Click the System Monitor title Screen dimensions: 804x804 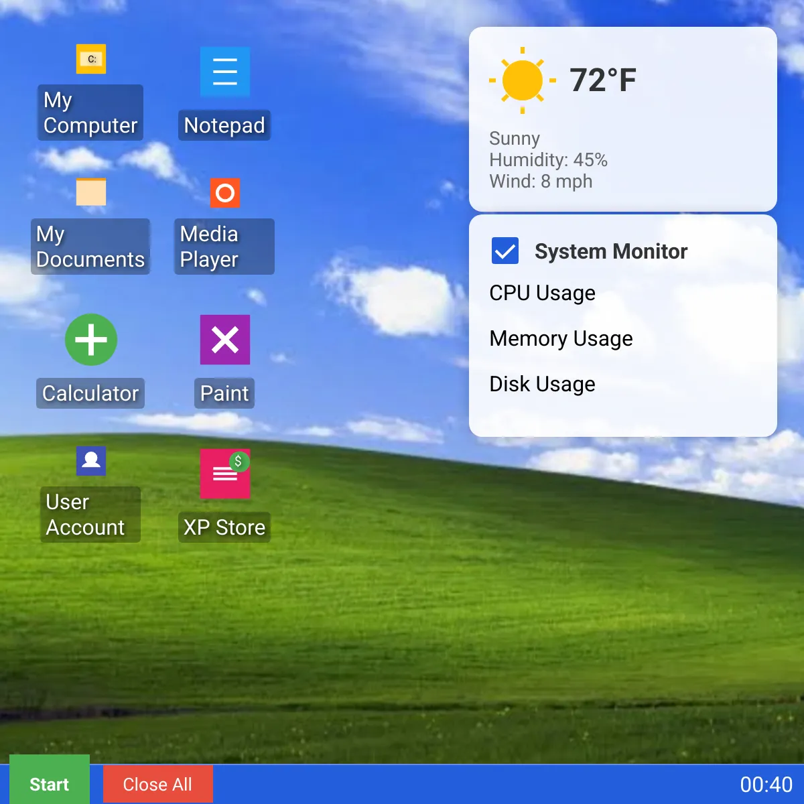coord(611,251)
